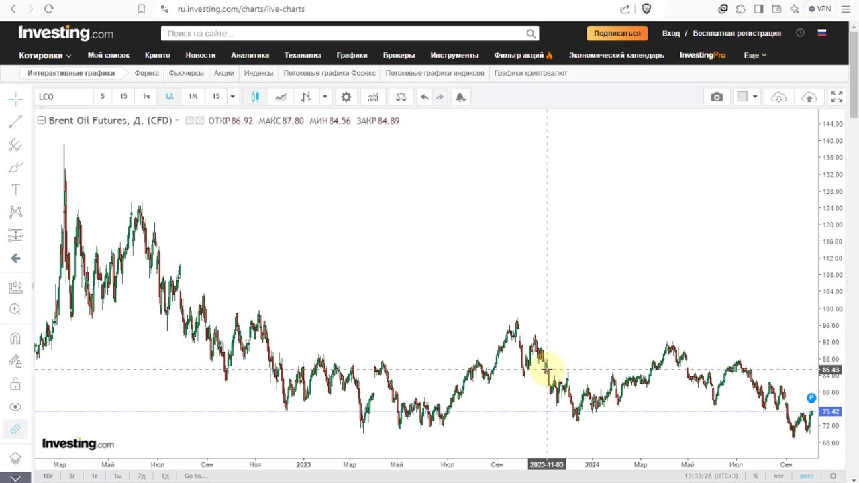This screenshot has width=859, height=483.
Task: Click the site search magnifier icon
Action: point(531,34)
